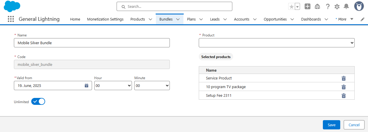Open the Trailhead guidance icon

click(x=317, y=6)
